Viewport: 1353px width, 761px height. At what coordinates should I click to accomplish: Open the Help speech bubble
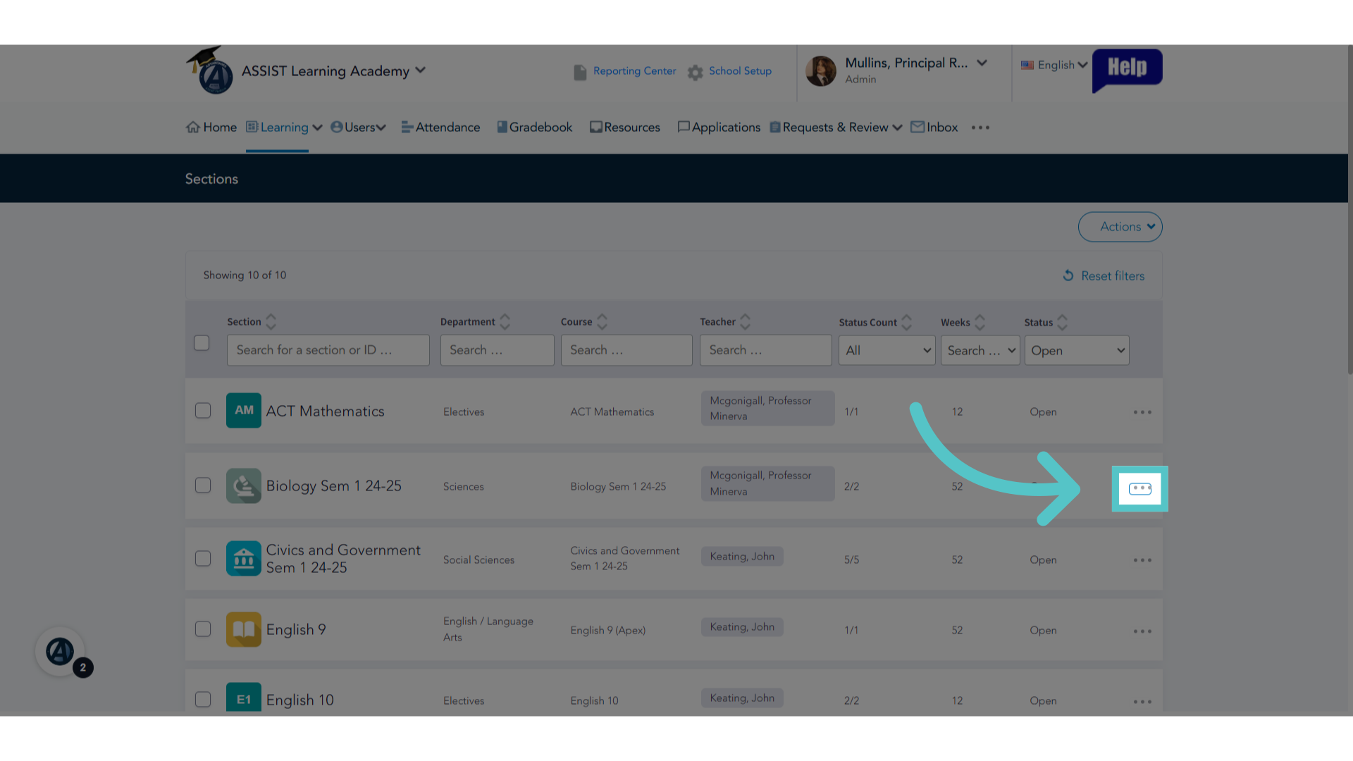point(1127,69)
